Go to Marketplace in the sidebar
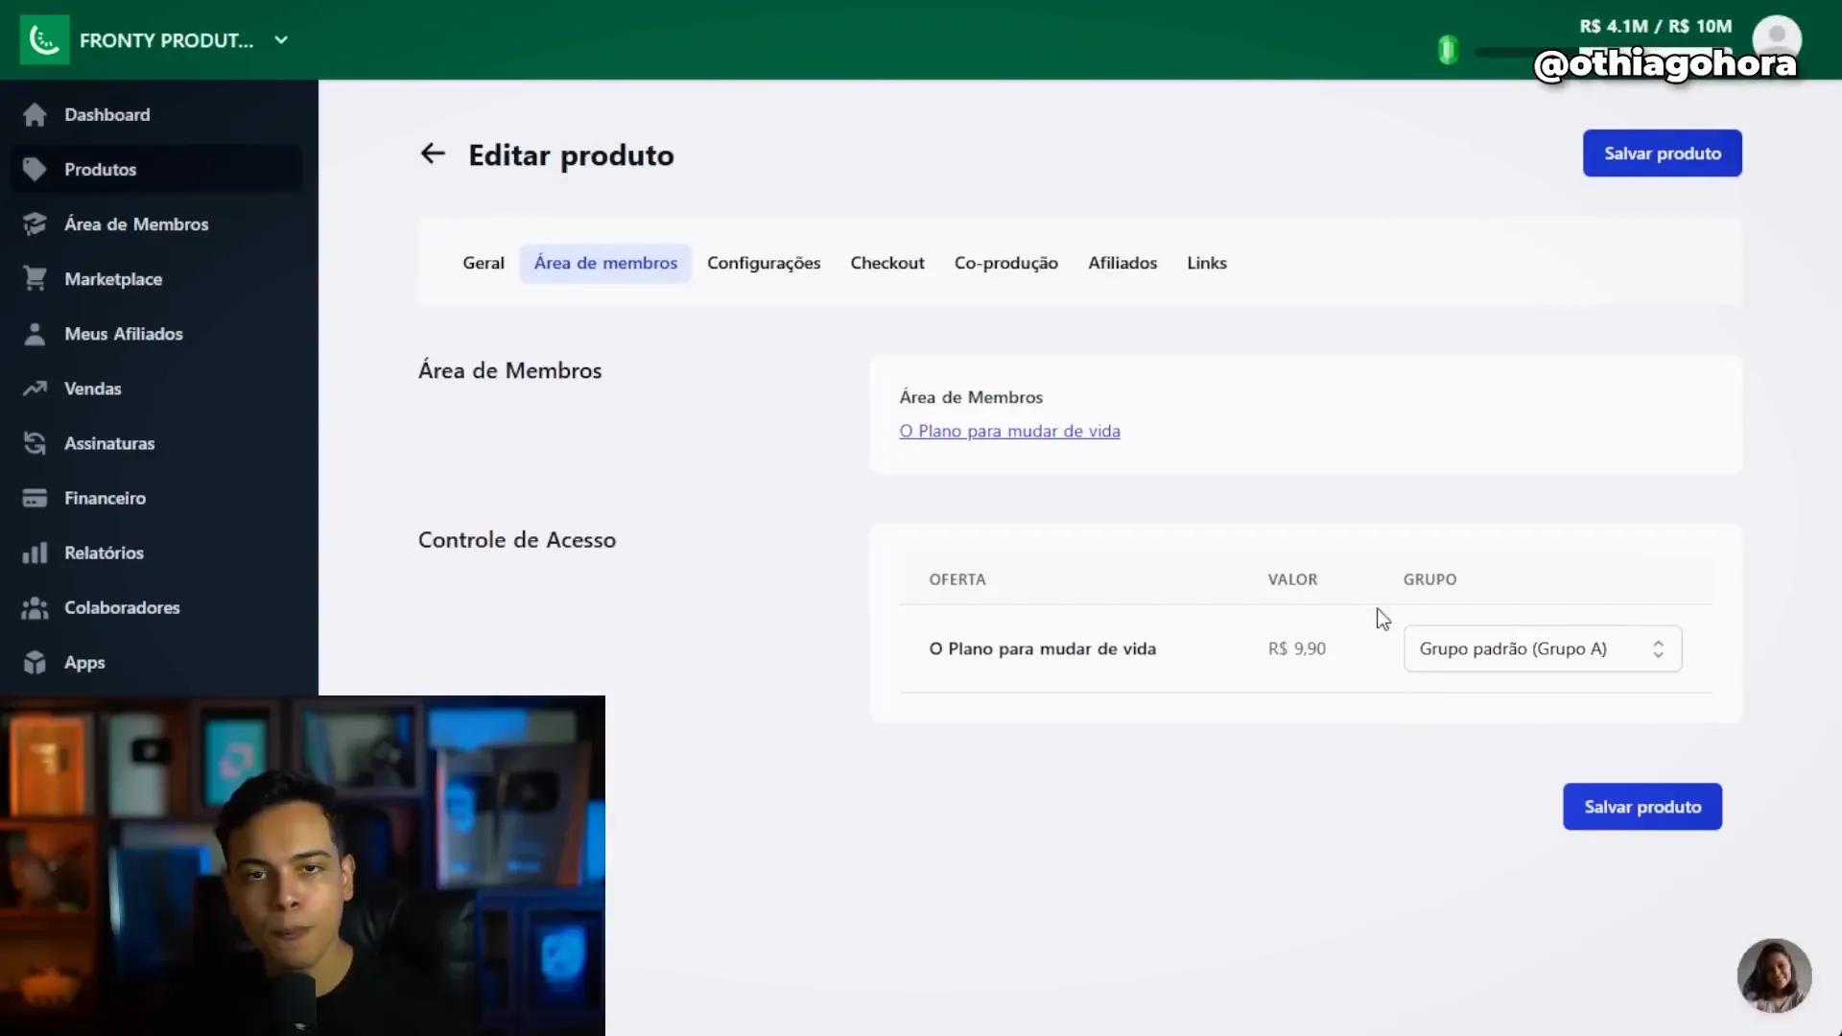 (x=156, y=279)
